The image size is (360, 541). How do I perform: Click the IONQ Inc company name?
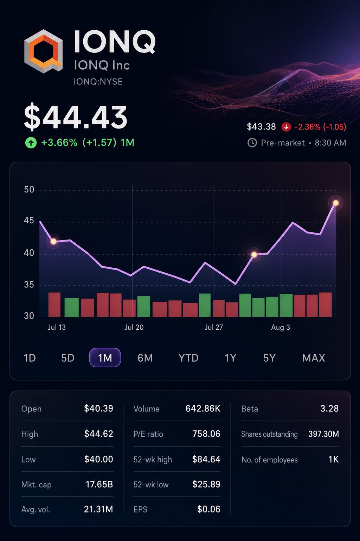[102, 65]
